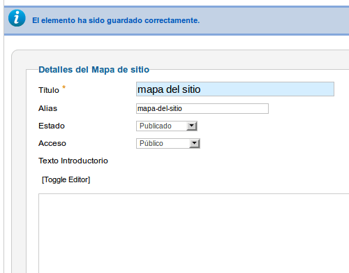This screenshot has height=273, width=349.
Task: Click the Título field label
Action: click(x=49, y=90)
